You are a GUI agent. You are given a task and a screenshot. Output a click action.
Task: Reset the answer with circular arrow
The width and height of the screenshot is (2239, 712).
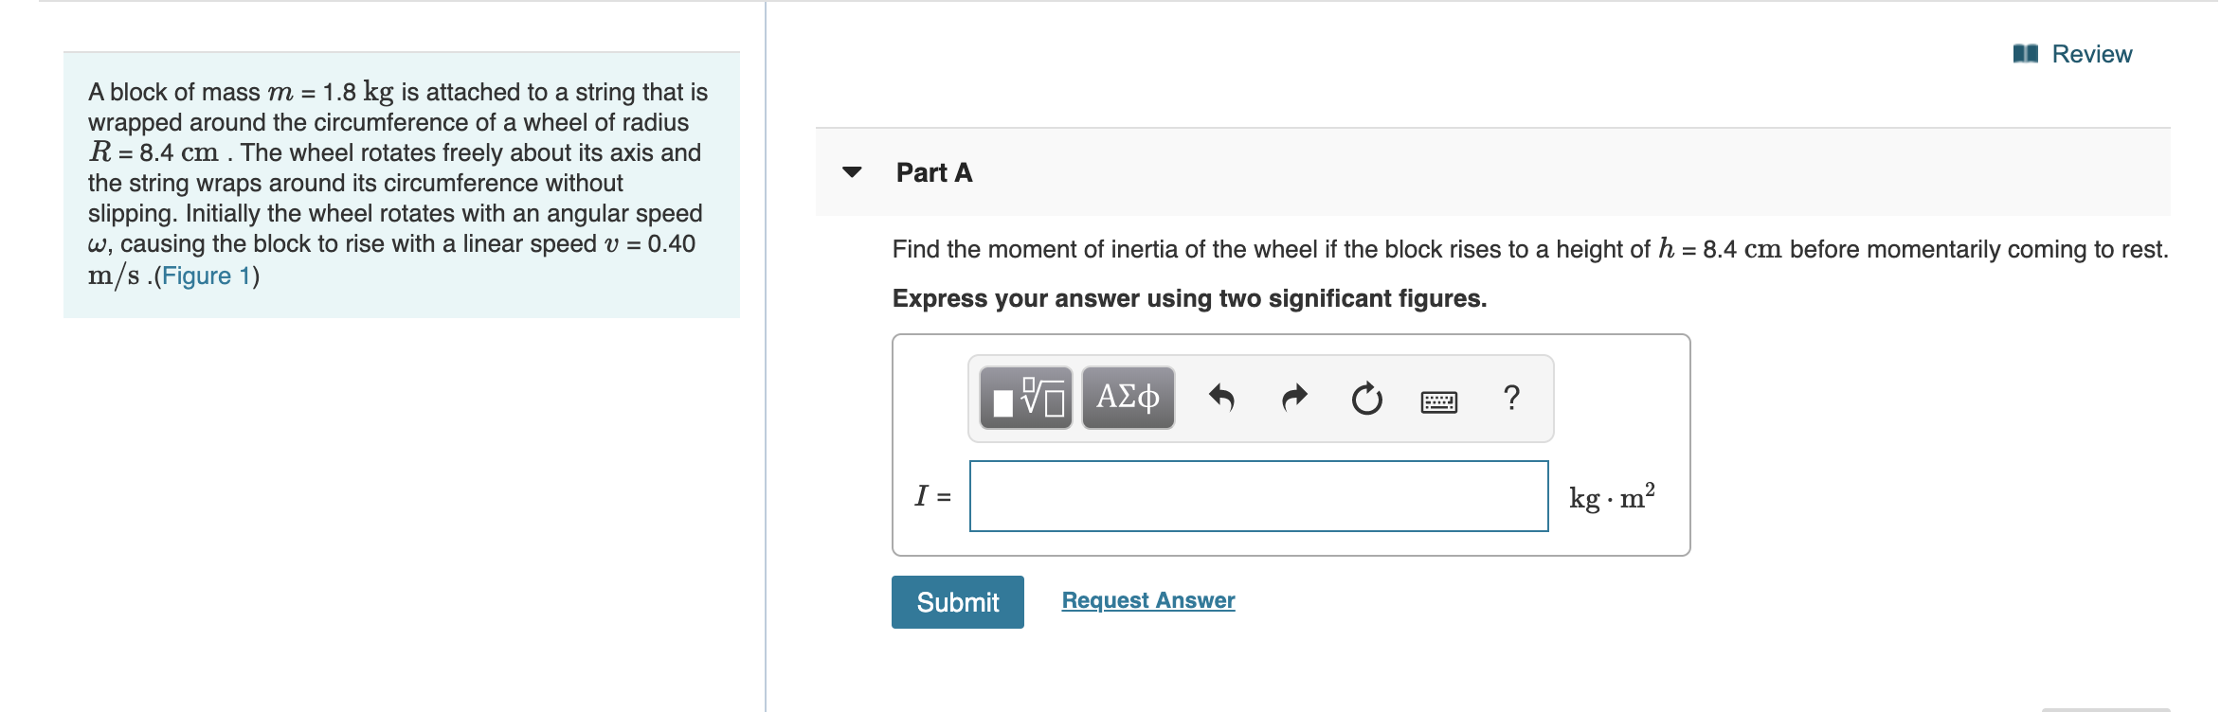(1366, 399)
